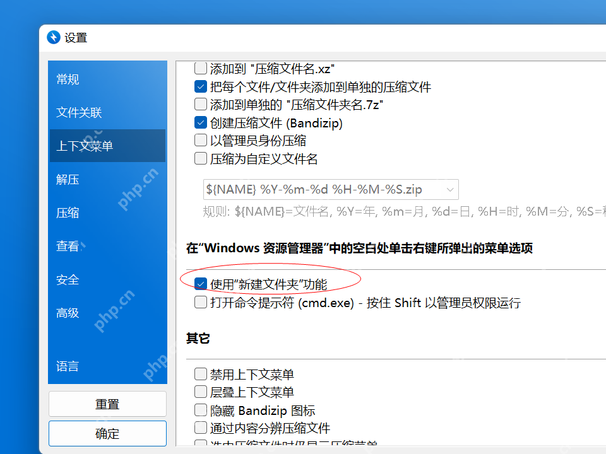The image size is (606, 454).
Task: Check 层叠上下文菜单 option
Action: 201,392
